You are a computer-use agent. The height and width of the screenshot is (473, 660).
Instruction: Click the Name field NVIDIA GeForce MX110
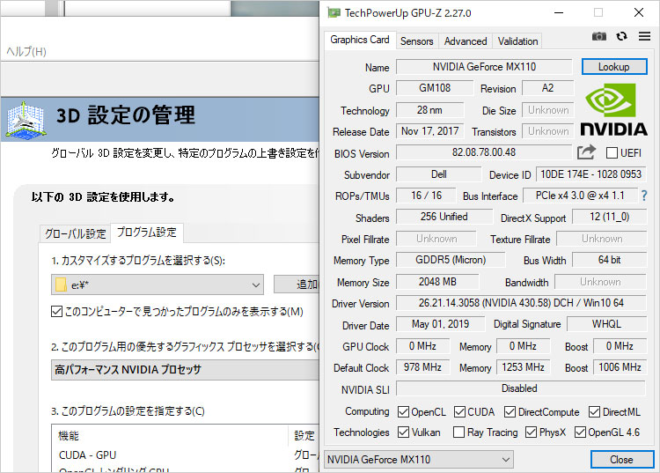click(484, 67)
